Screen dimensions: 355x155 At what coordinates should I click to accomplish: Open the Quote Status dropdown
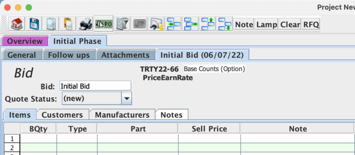(127, 98)
